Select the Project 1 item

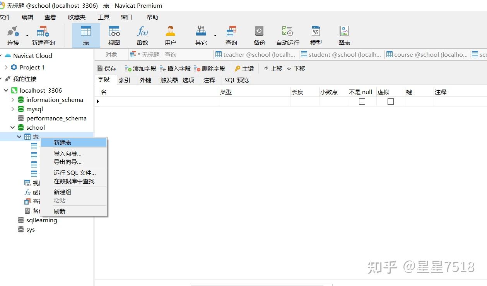pyautogui.click(x=32, y=67)
